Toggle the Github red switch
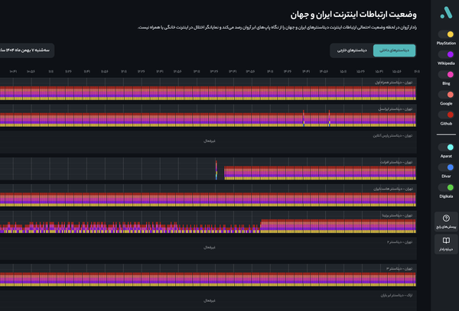This screenshot has width=459, height=311. (x=446, y=115)
